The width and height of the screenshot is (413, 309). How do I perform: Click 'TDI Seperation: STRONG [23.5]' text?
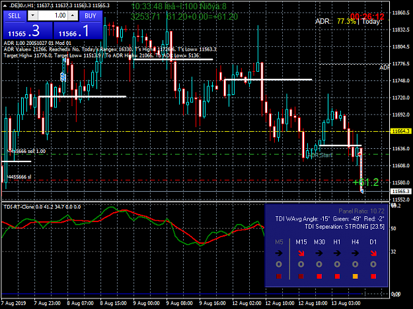pos(344,227)
